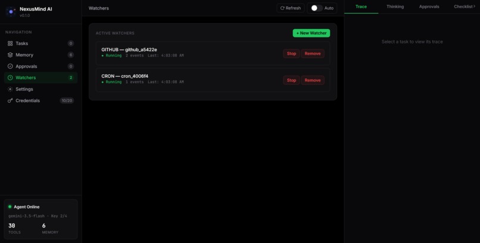Click 'Select a task to view its trace'
The height and width of the screenshot is (243, 480).
point(412,42)
